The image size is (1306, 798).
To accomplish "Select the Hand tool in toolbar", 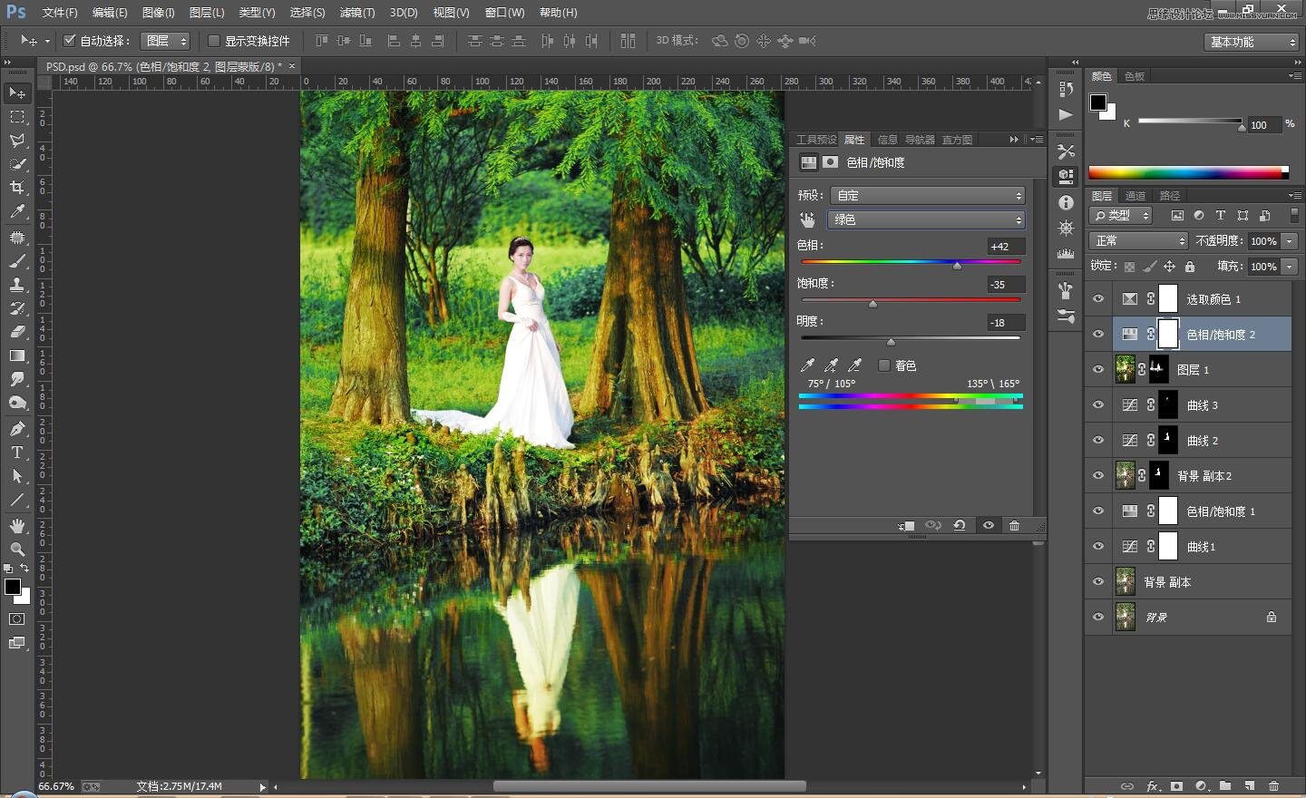I will 17,526.
